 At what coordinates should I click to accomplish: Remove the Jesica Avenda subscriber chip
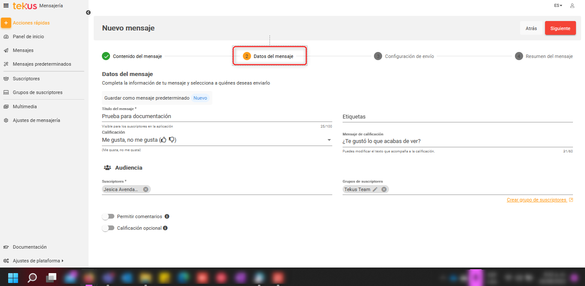pyautogui.click(x=146, y=189)
